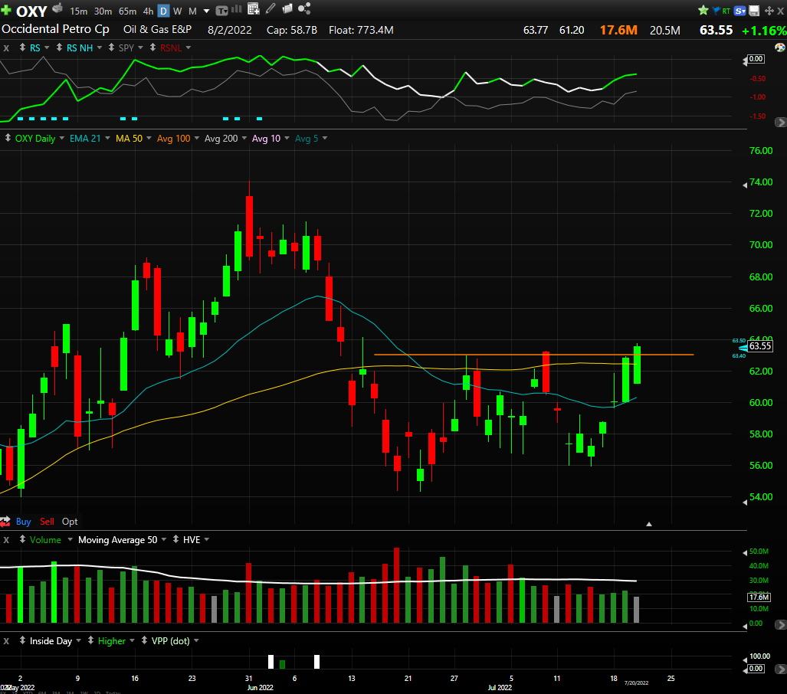Open the VPP (dot) plot dropdown
The height and width of the screenshot is (694, 787).
[196, 641]
